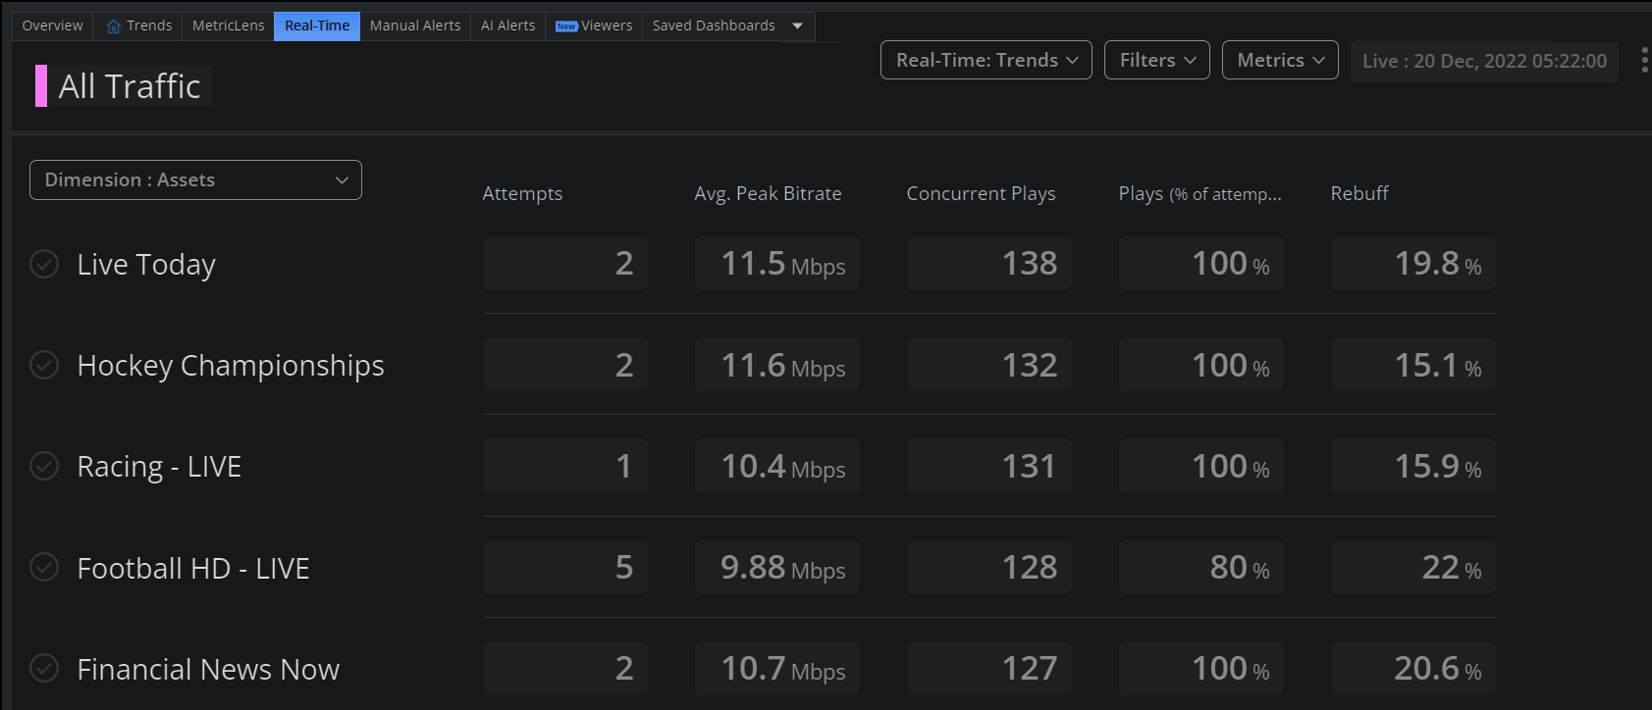Open the Saved Dashboards dropdown arrow
Image resolution: width=1652 pixels, height=710 pixels.
(798, 26)
